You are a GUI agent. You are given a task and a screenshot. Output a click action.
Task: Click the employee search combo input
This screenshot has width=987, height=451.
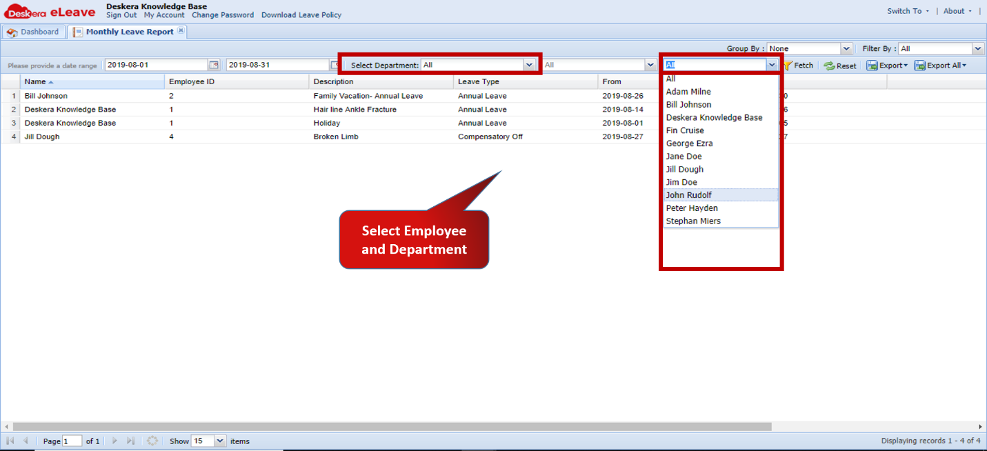pyautogui.click(x=715, y=65)
